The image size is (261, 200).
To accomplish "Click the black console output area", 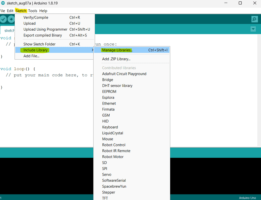I will pyautogui.click(x=47, y=176).
